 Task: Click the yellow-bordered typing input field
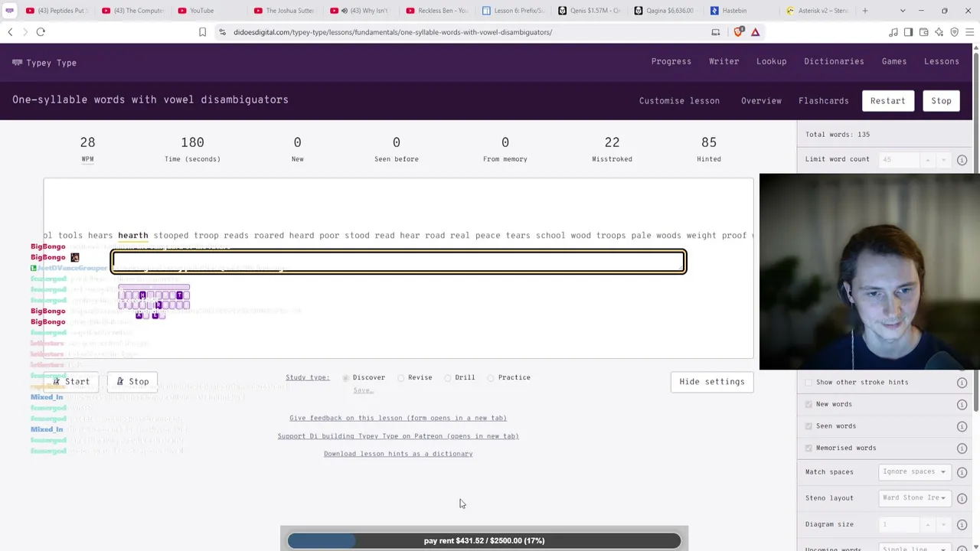coord(399,262)
